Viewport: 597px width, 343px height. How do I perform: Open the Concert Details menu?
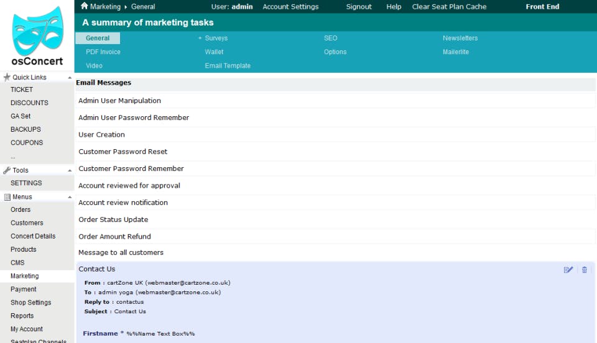[x=33, y=236]
